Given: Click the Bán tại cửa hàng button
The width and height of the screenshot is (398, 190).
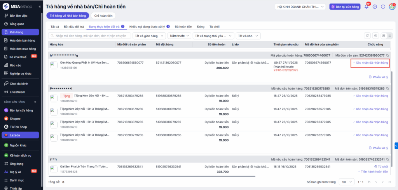Looking at the screenshot, I should tap(345, 7).
